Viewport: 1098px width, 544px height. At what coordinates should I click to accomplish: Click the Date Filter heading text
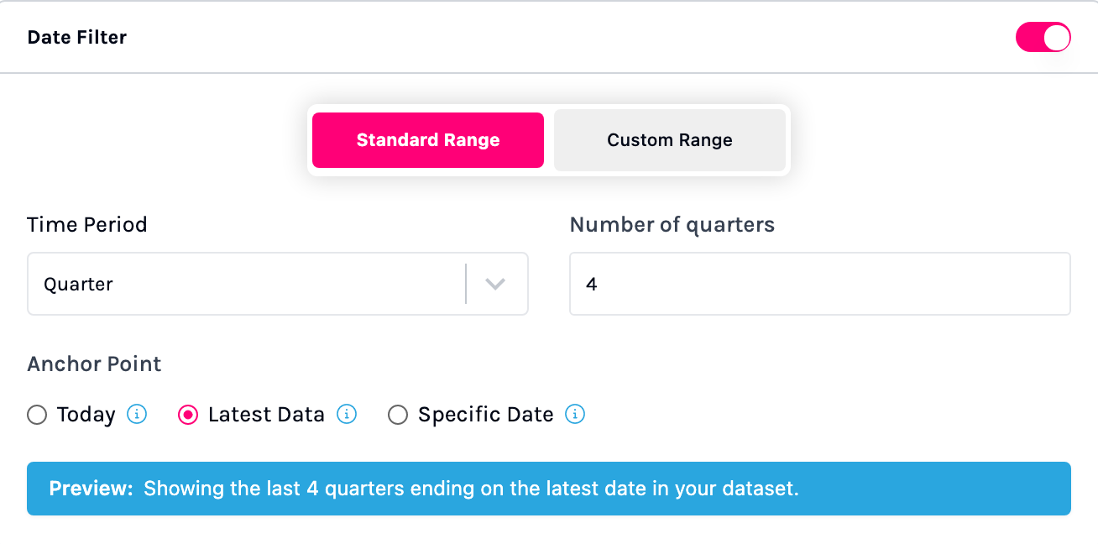coord(77,37)
